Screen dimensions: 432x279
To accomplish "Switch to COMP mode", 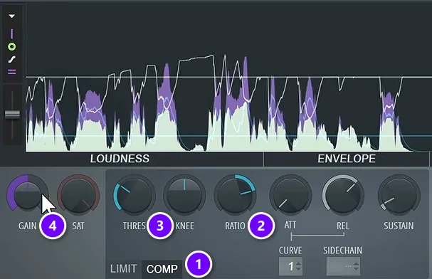I will (x=162, y=269).
